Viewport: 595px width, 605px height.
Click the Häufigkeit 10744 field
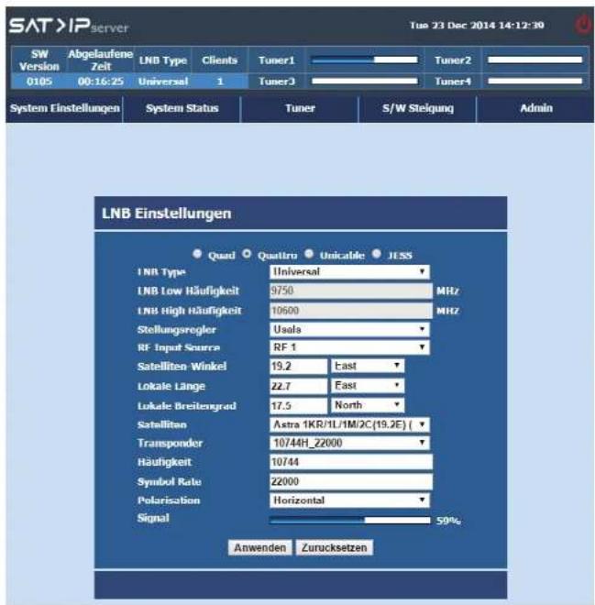(x=351, y=462)
